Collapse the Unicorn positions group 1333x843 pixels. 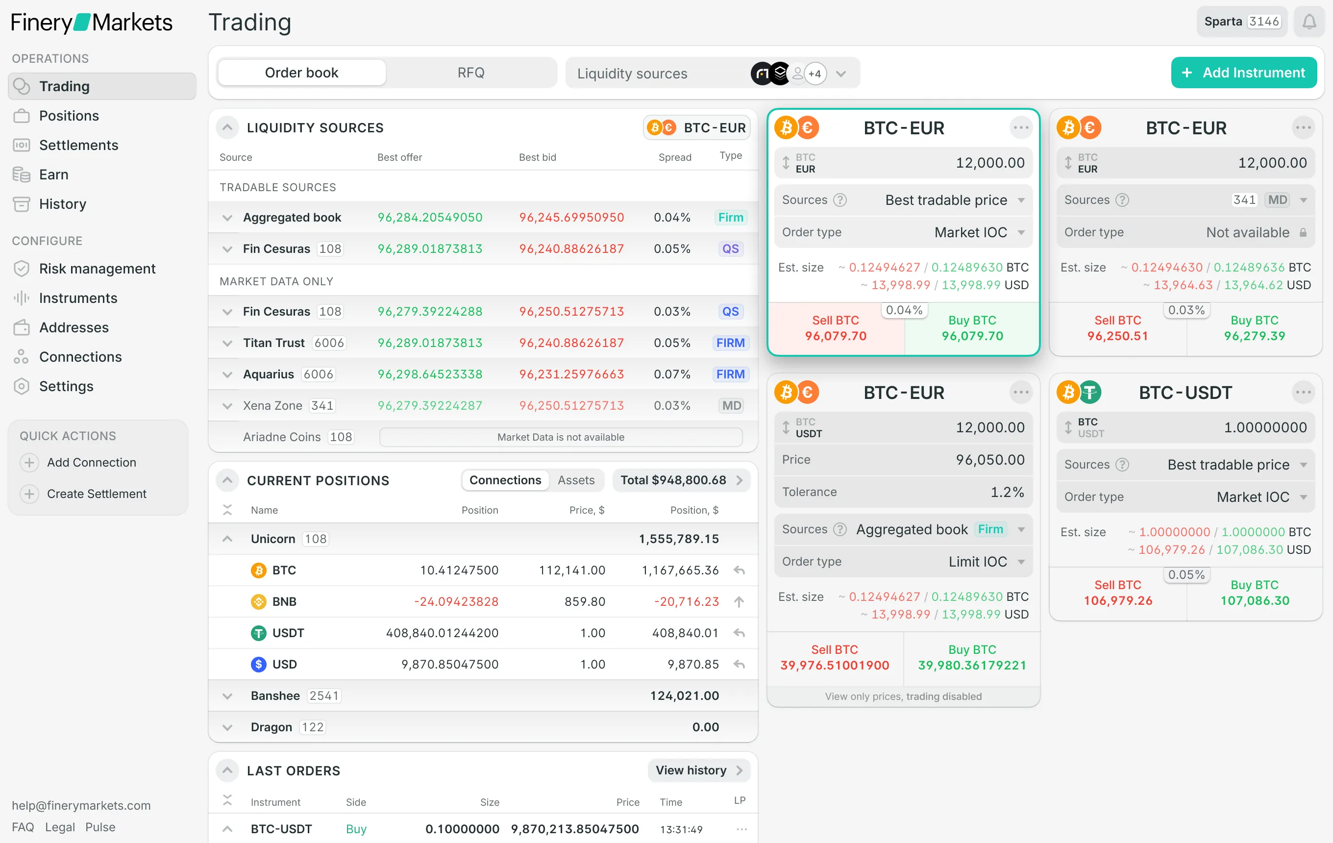tap(227, 539)
